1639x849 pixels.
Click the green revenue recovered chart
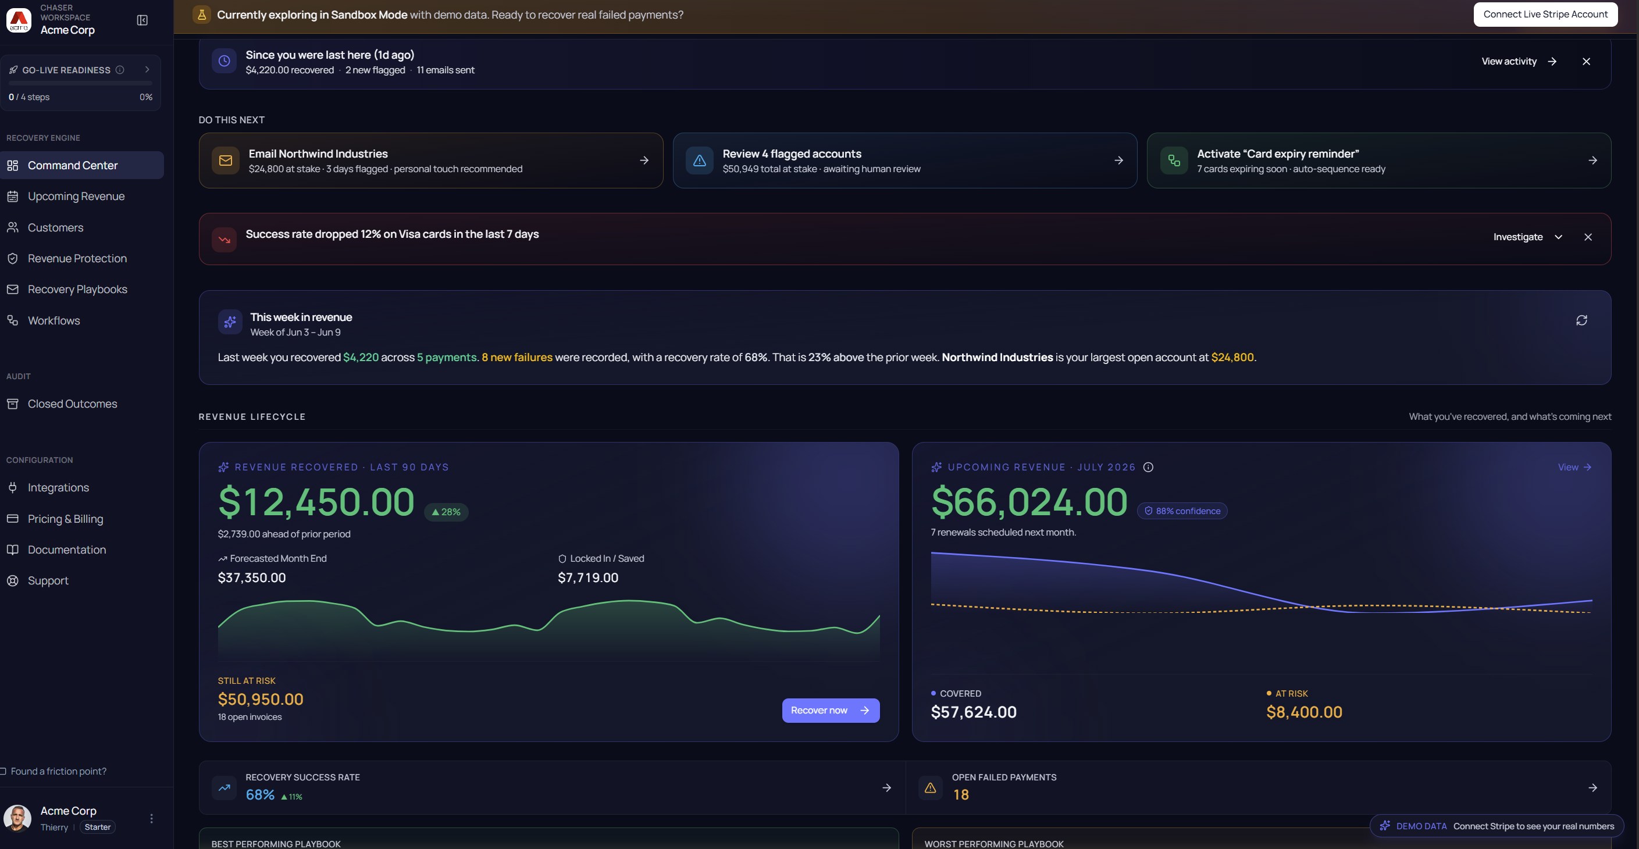point(548,630)
